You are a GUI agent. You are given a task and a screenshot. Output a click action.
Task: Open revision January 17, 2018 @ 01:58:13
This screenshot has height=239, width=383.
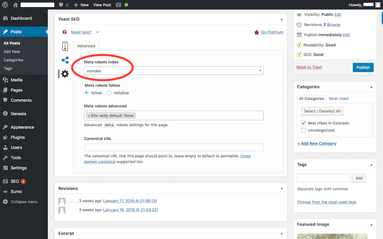point(130,201)
